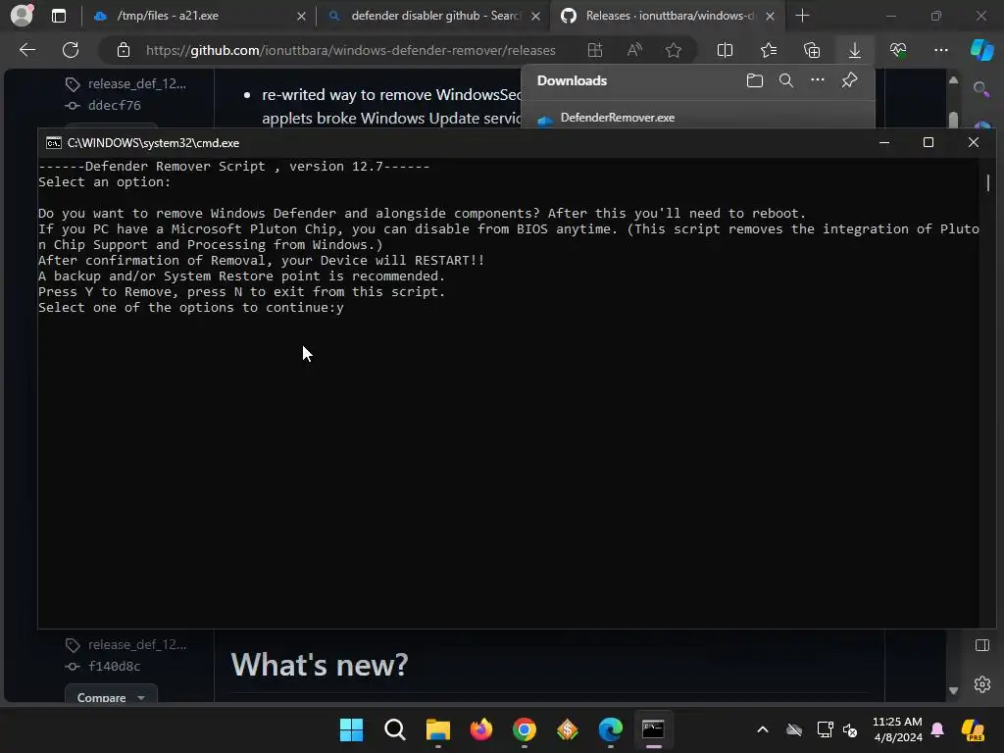Click the "What's new?" heading
The image size is (1004, 753).
click(x=319, y=665)
